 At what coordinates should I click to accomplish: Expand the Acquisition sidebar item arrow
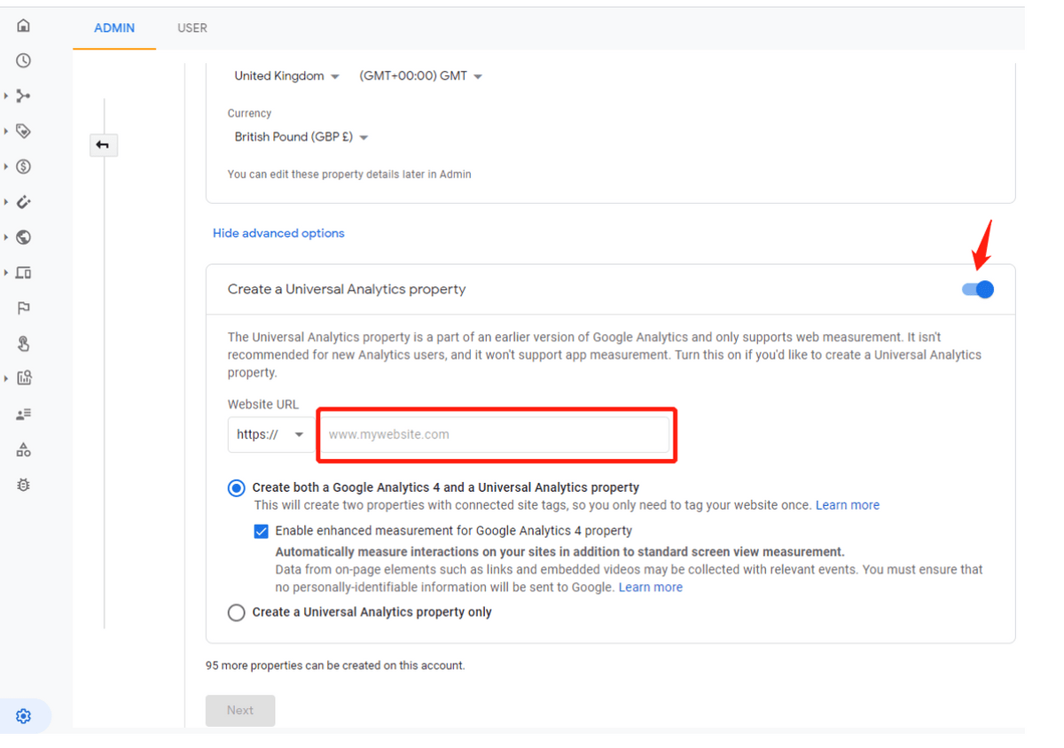point(6,202)
